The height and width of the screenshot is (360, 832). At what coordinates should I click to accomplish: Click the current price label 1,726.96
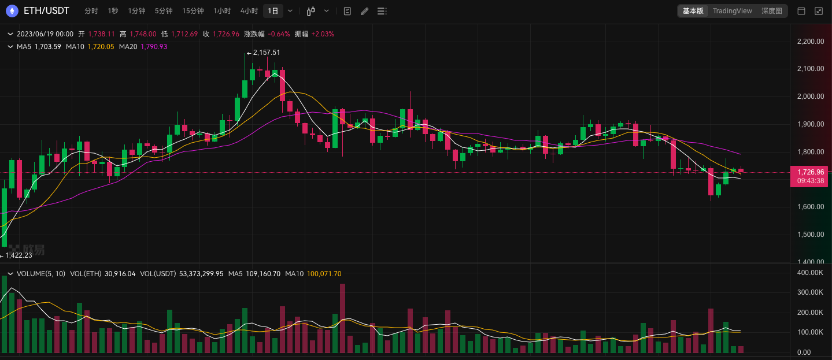click(x=810, y=172)
